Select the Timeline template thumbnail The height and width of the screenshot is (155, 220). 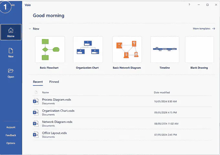[165, 49]
